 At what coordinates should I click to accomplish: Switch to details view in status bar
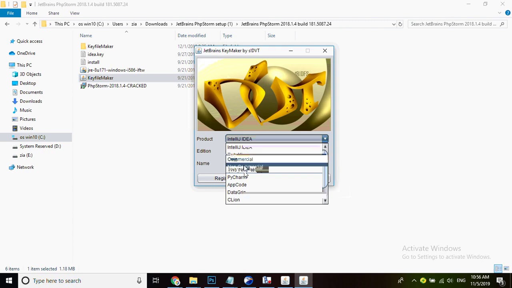[498, 269]
